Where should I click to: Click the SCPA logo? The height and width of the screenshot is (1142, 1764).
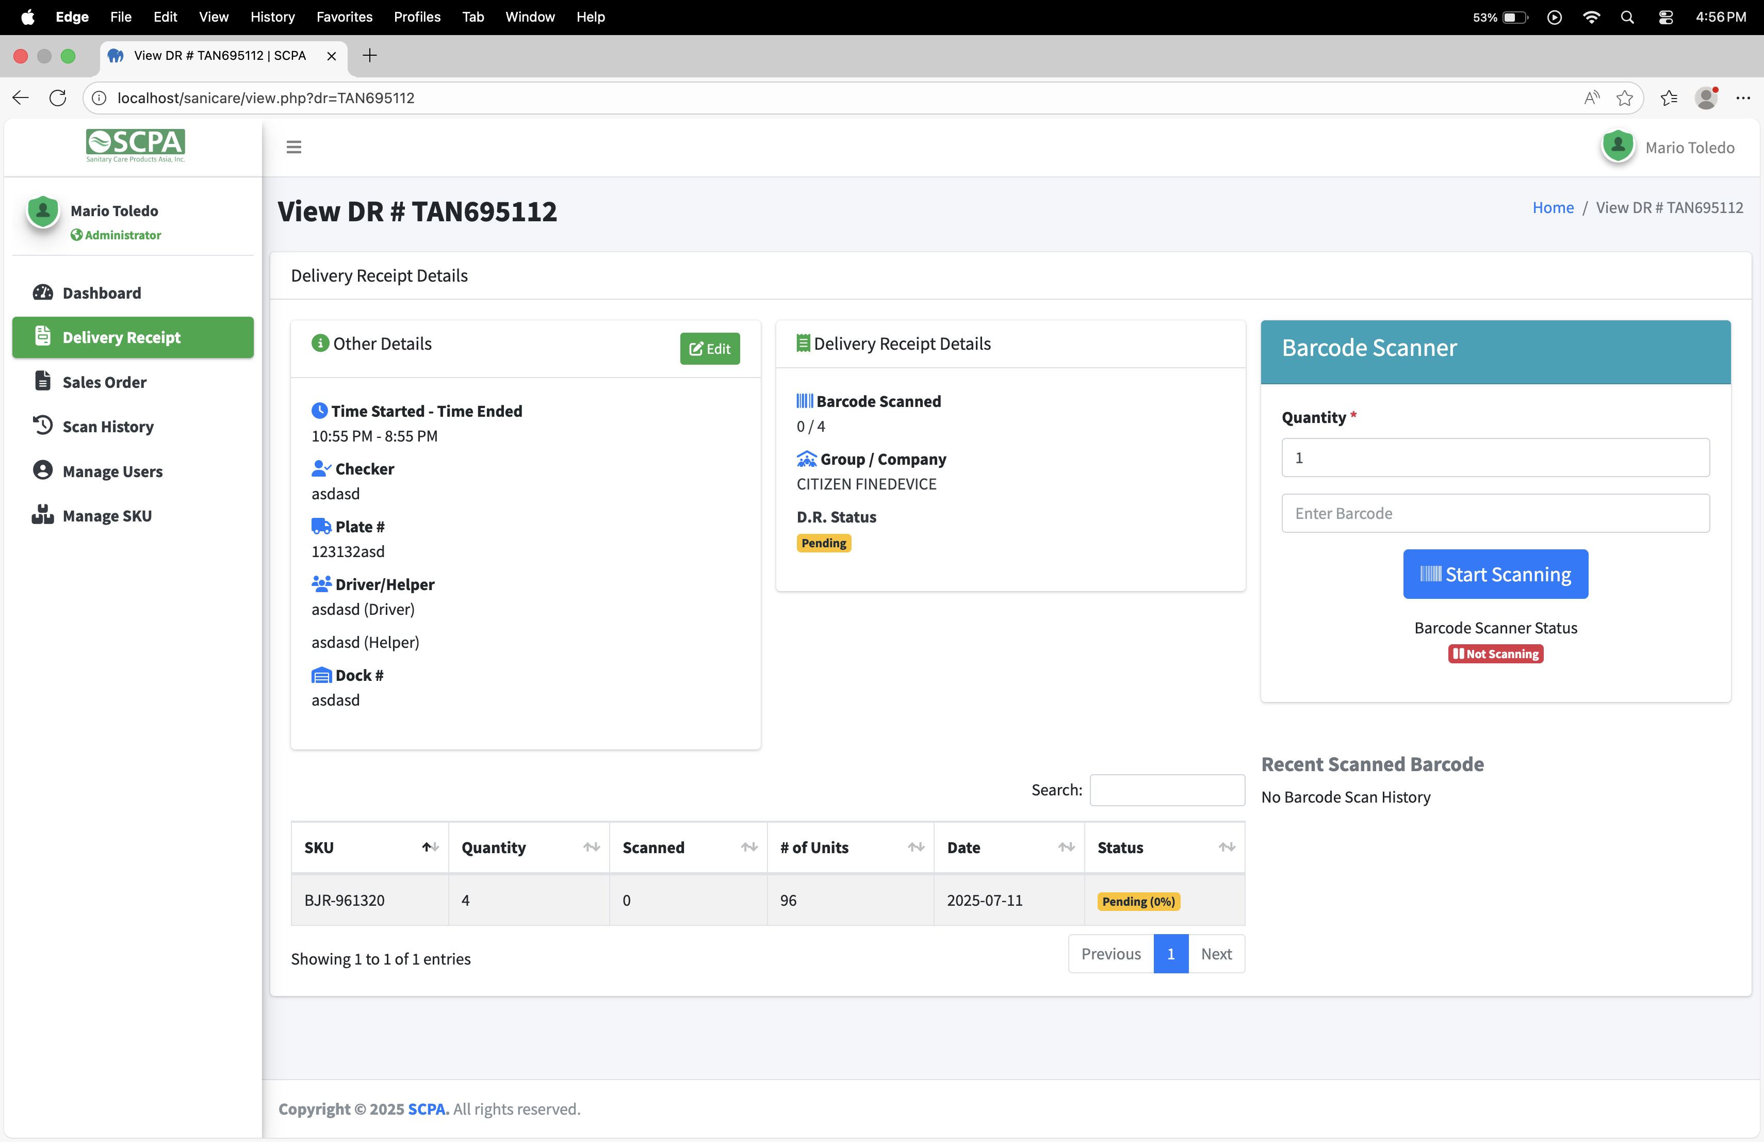click(135, 144)
